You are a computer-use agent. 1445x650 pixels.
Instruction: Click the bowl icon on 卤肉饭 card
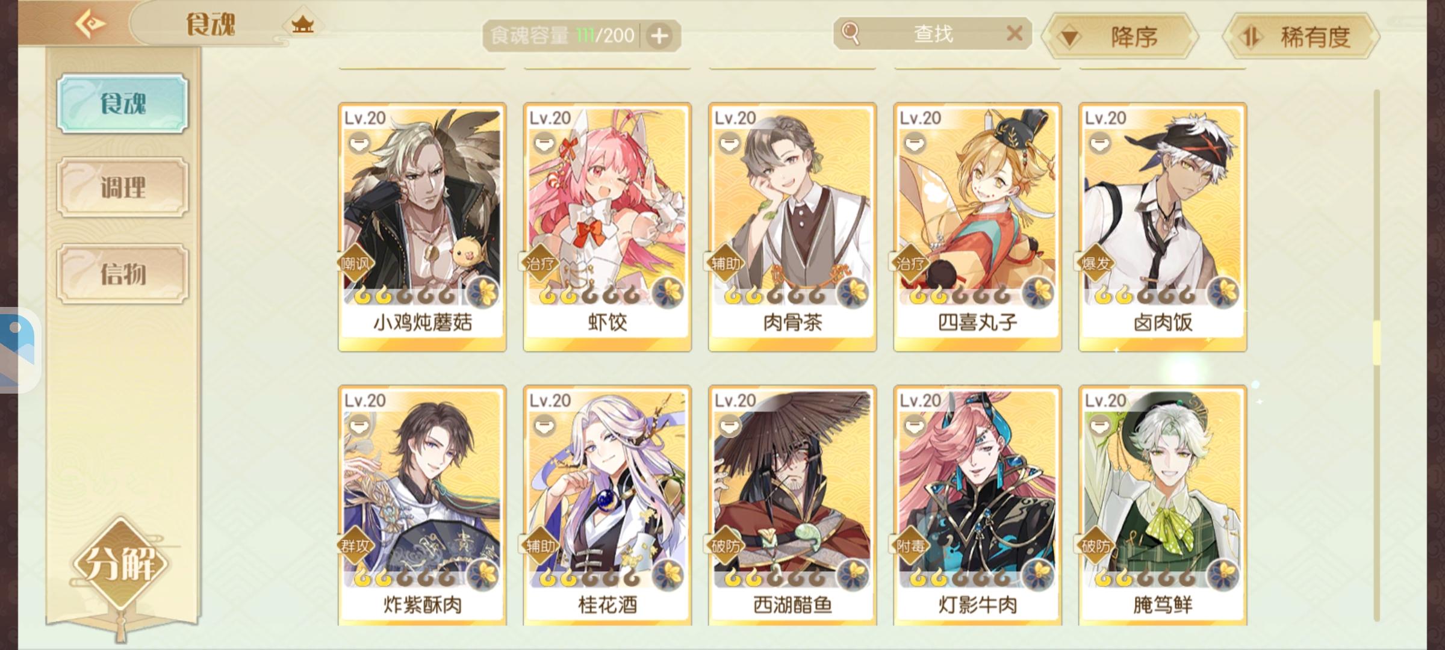pyautogui.click(x=1100, y=143)
